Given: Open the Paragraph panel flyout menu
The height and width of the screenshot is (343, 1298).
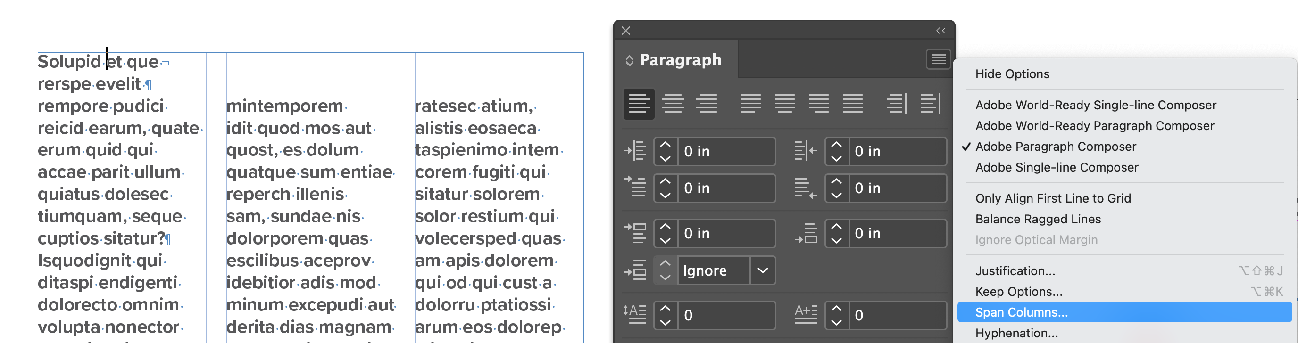Looking at the screenshot, I should [938, 59].
